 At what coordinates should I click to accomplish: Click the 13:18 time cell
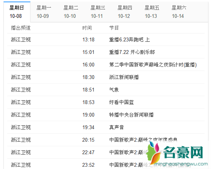88,39
